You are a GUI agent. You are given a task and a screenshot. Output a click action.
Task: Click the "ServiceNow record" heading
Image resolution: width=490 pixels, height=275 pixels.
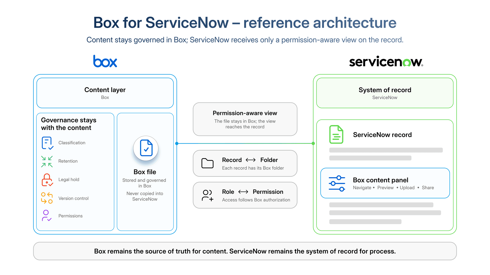pyautogui.click(x=382, y=135)
